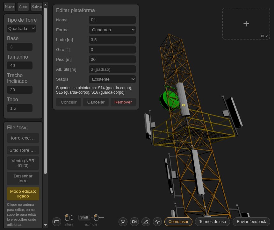Toggle Modo edição ligado button
This screenshot has width=274, height=230.
tap(23, 194)
